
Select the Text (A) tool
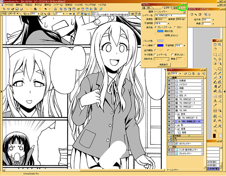point(215,101)
